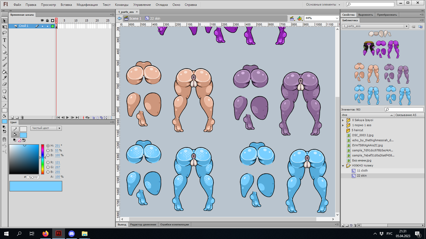Collapse the НУЖНО толику folder
426x239 pixels.
(343, 166)
